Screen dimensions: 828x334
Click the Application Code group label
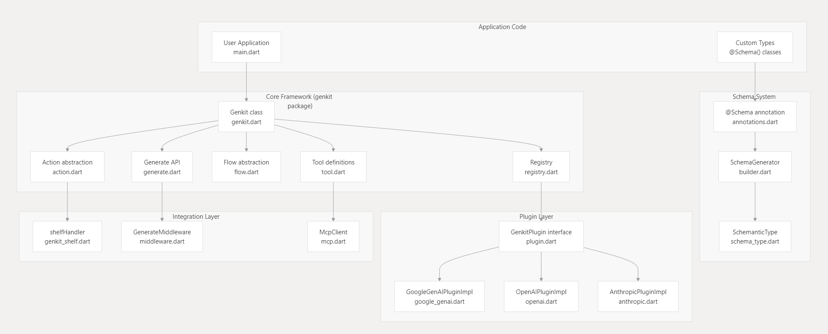(x=502, y=27)
